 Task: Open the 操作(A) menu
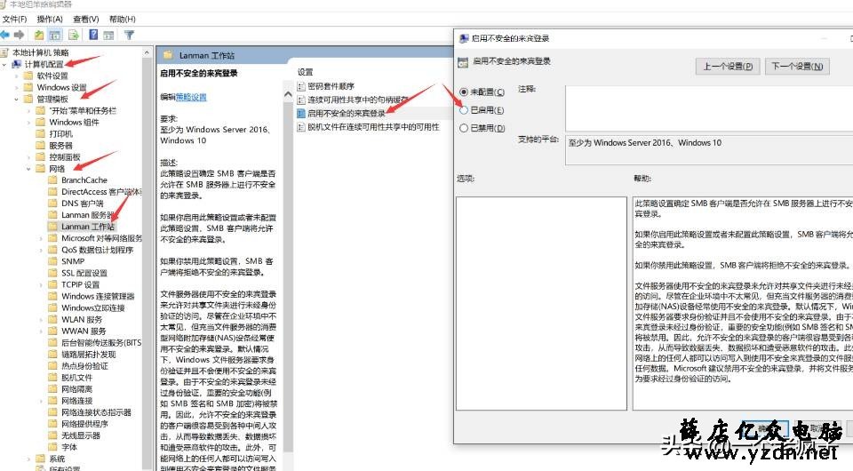pos(50,19)
